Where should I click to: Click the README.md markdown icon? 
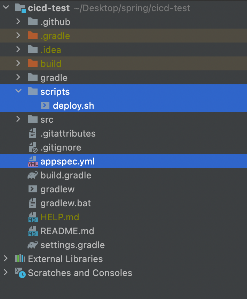click(33, 231)
